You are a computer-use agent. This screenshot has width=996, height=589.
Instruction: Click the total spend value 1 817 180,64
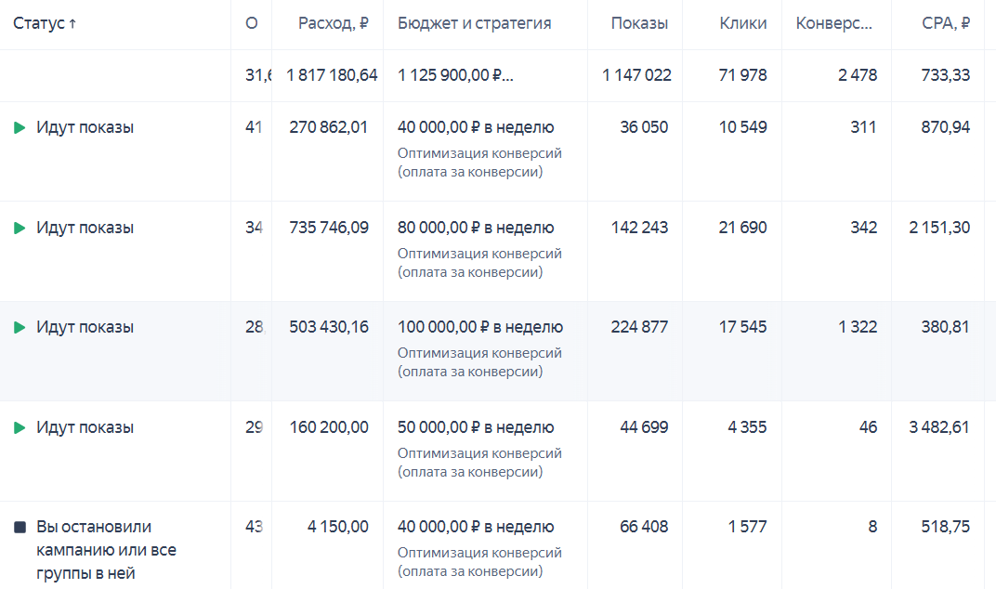(332, 76)
